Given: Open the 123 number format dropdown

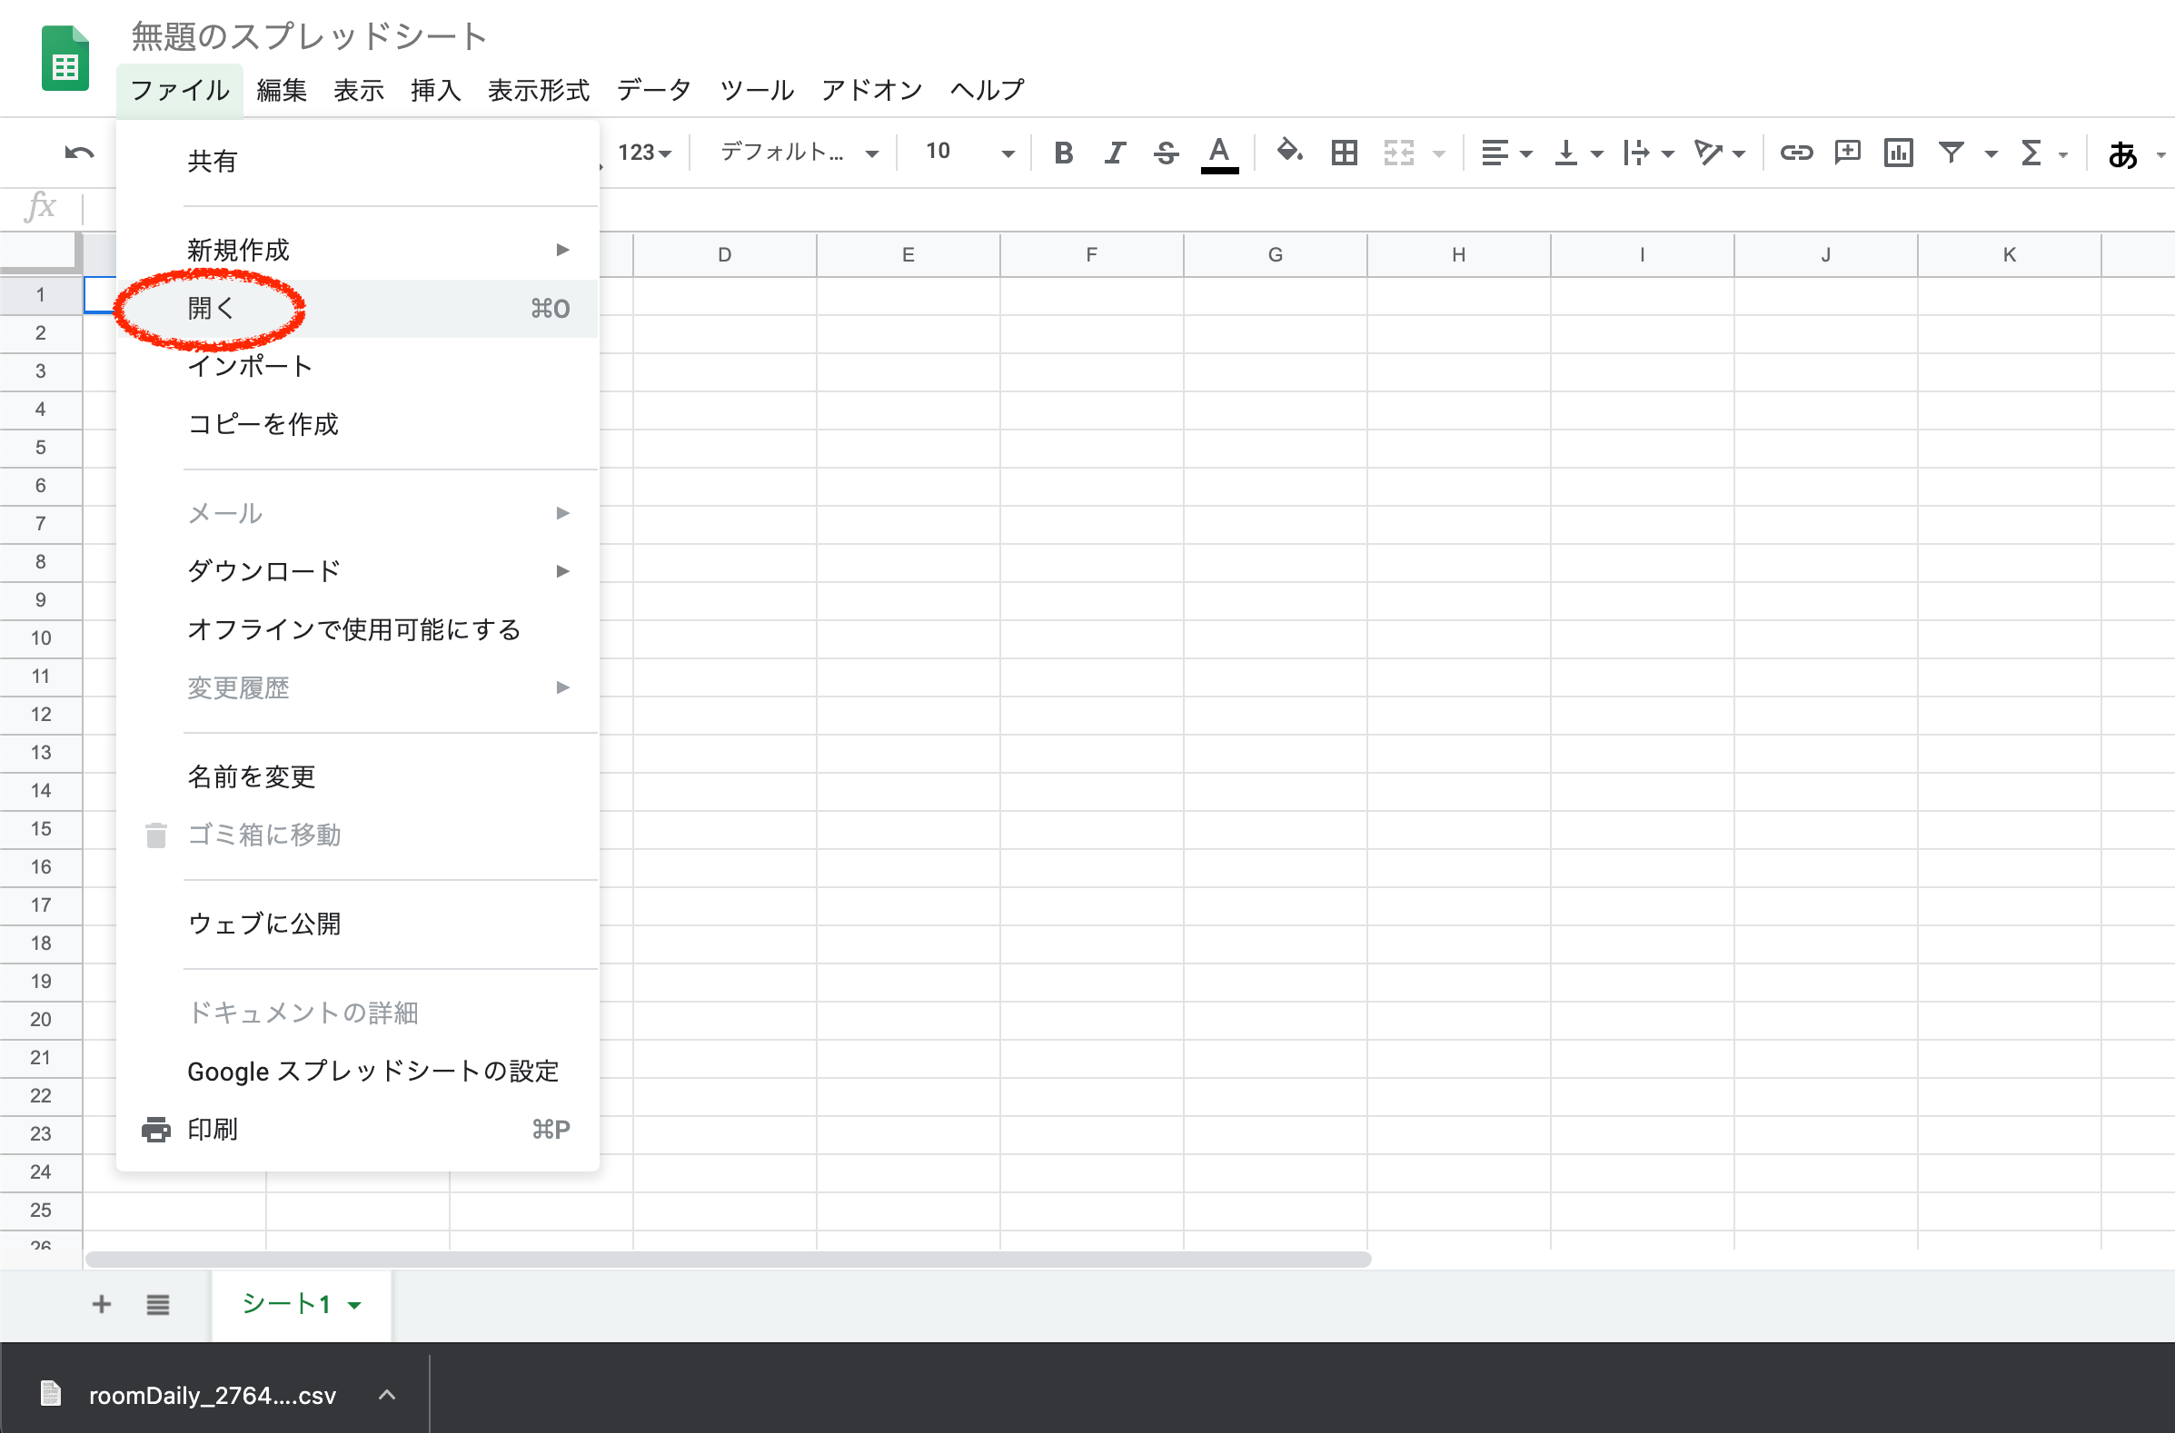Looking at the screenshot, I should (x=644, y=153).
